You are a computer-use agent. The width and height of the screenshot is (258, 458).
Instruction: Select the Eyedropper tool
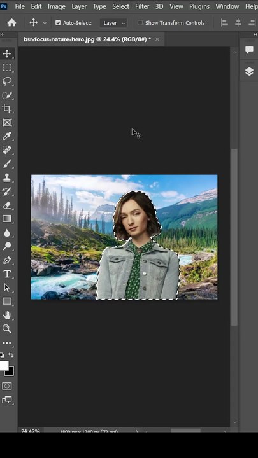(7, 136)
